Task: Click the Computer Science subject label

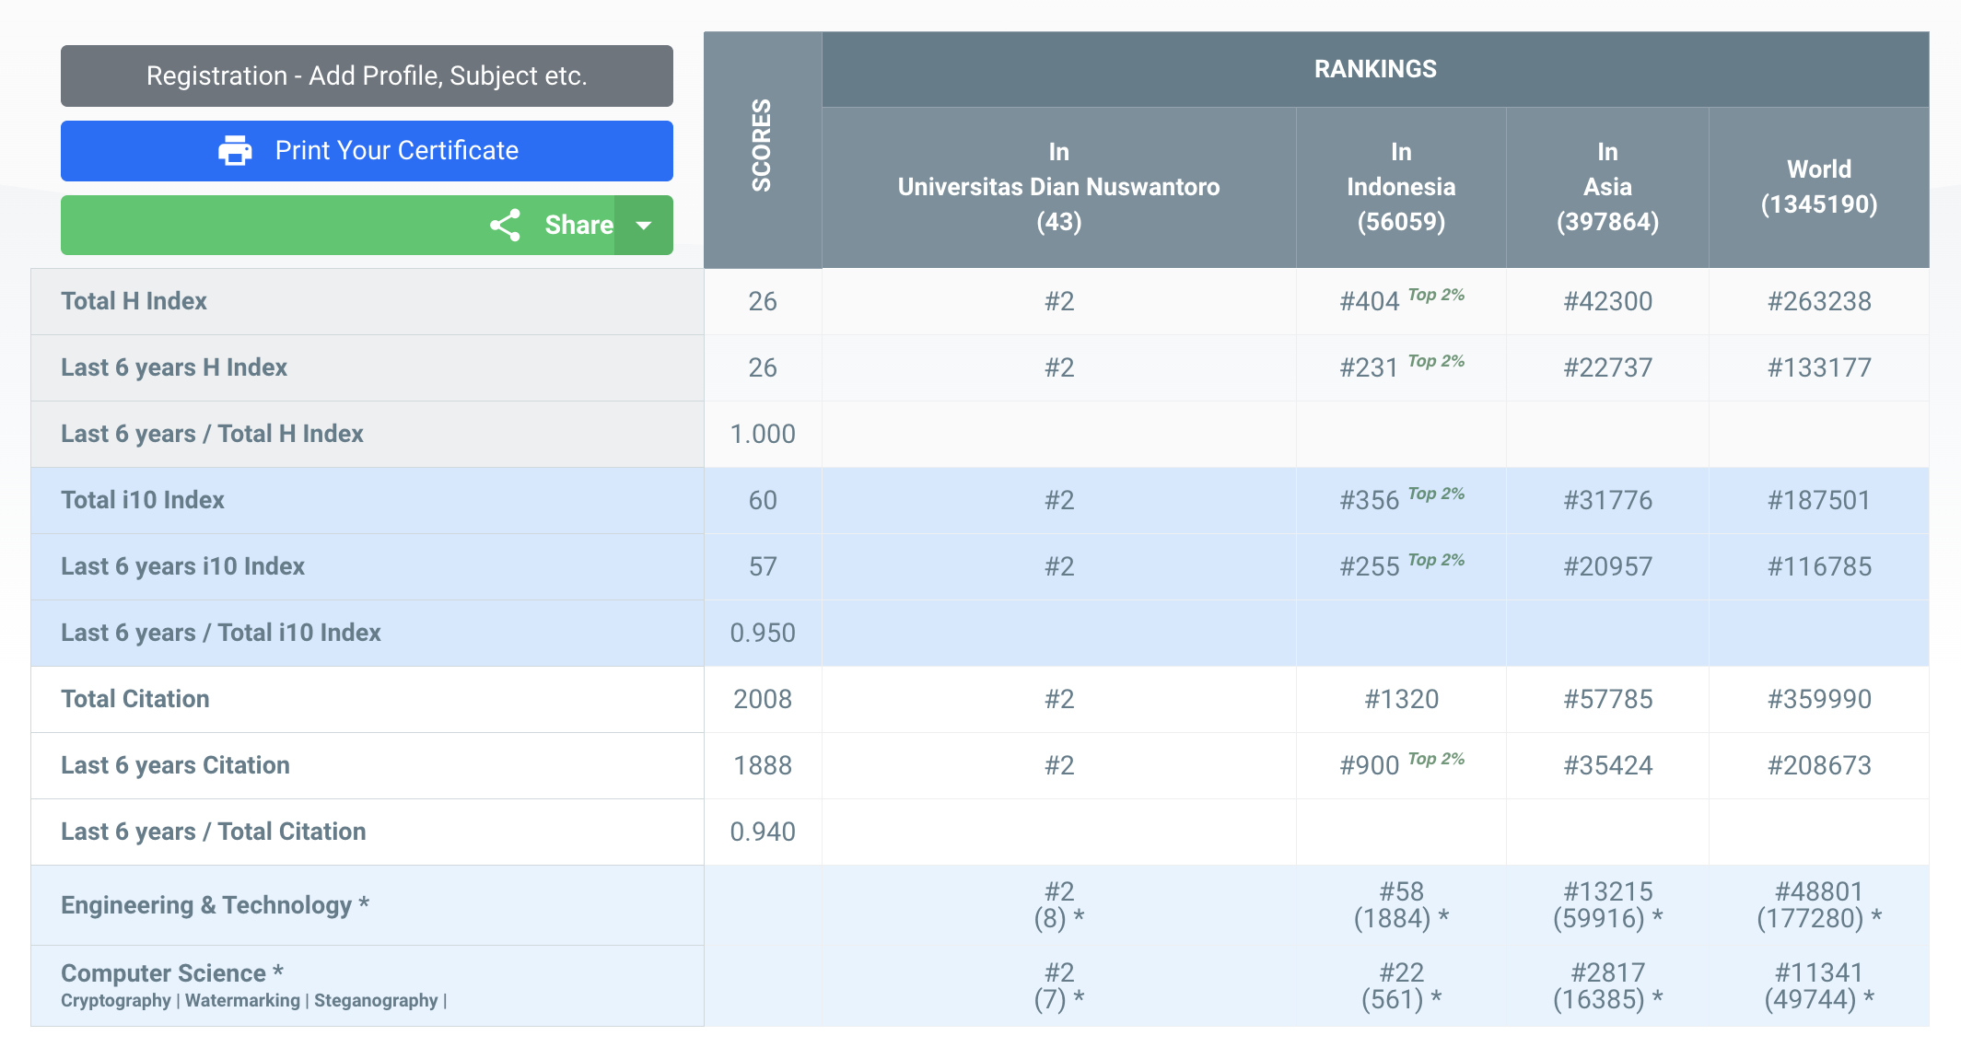Action: pos(171,972)
